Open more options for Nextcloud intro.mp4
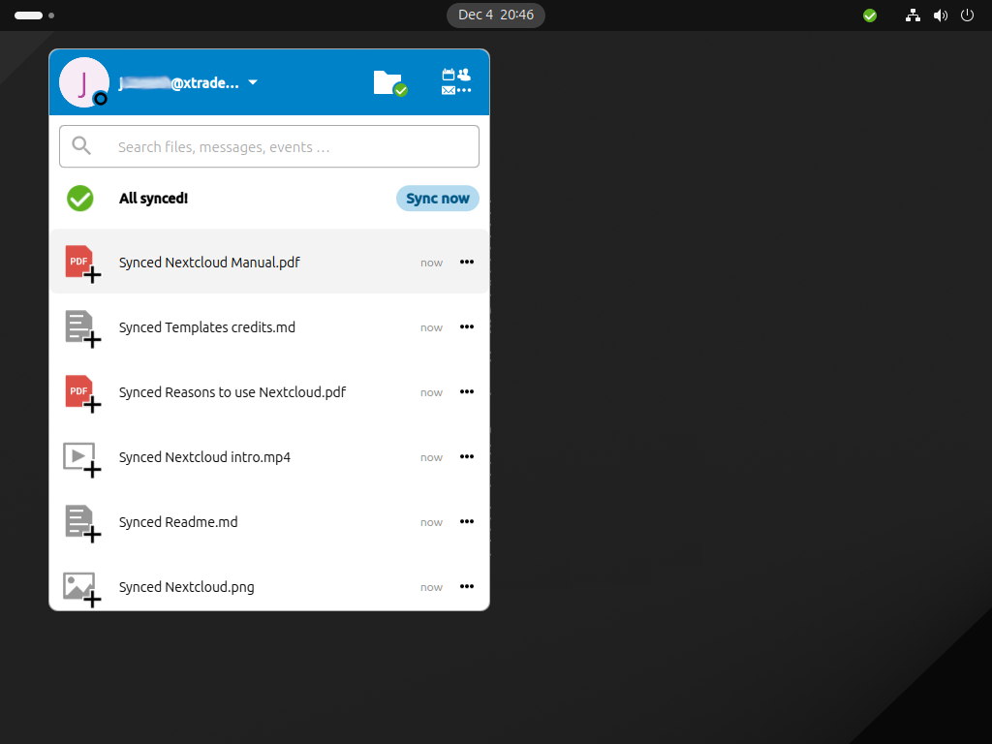992x744 pixels. pyautogui.click(x=467, y=457)
